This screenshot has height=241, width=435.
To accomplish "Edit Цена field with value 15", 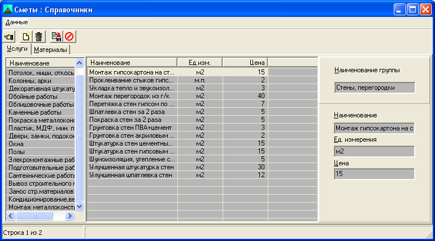I will click(375, 174).
